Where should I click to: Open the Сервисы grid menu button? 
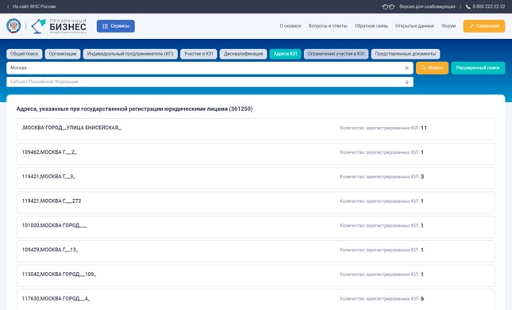pos(116,26)
